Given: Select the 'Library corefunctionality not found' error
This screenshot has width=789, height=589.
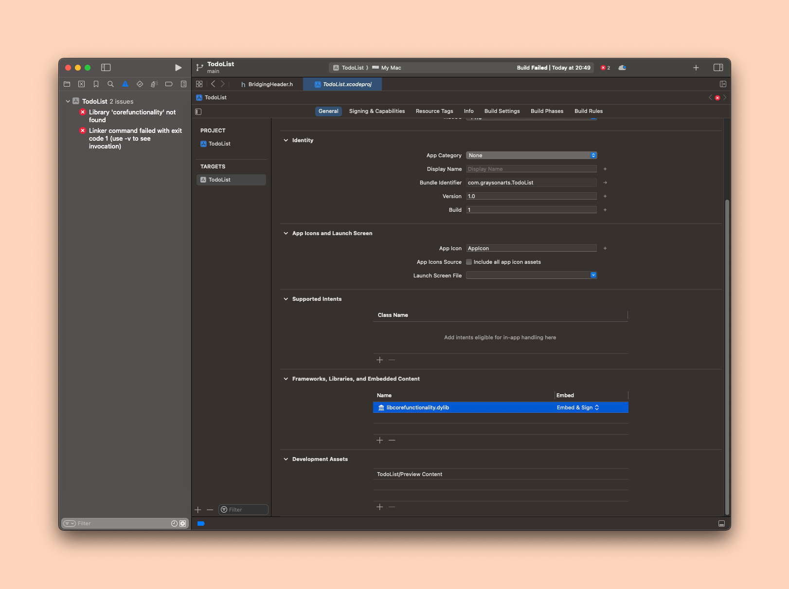Looking at the screenshot, I should [132, 116].
